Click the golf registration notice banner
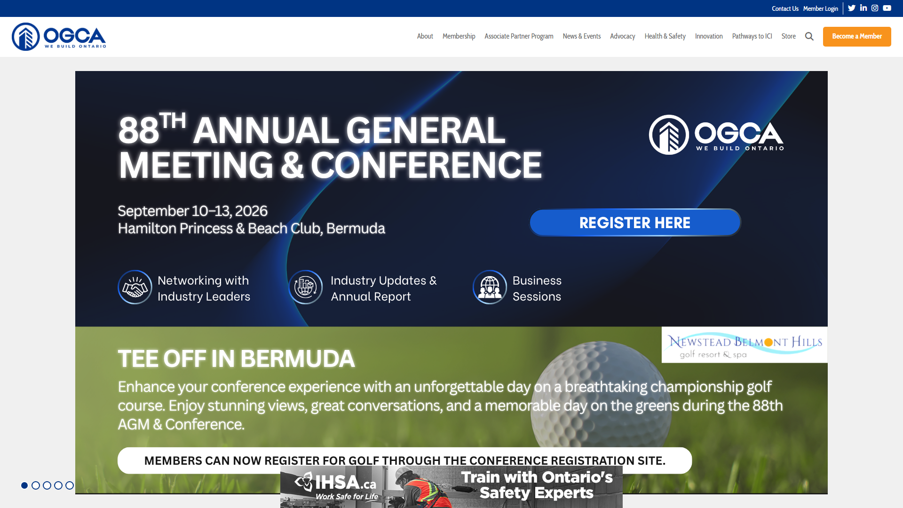Viewport: 903px width, 508px height. [x=404, y=460]
